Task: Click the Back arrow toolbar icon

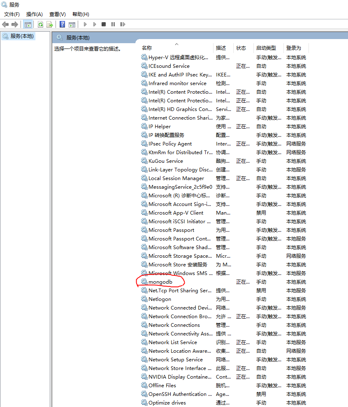Action: click(x=5, y=24)
